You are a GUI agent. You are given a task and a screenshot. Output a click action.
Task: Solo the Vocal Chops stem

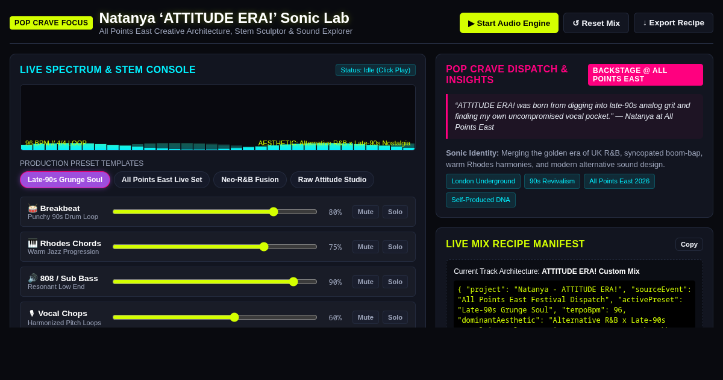pos(395,317)
